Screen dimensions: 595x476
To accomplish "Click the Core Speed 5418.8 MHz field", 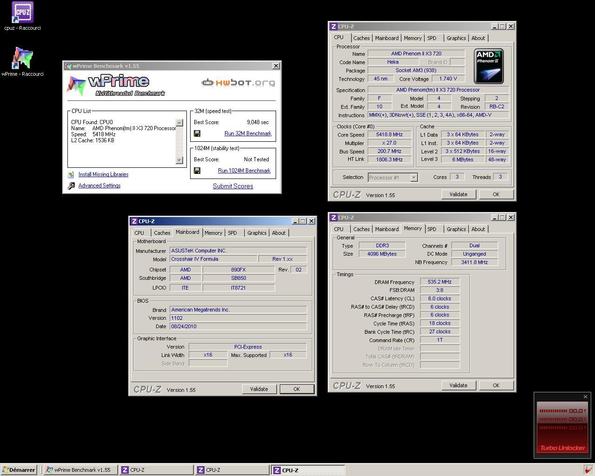I will coord(389,134).
